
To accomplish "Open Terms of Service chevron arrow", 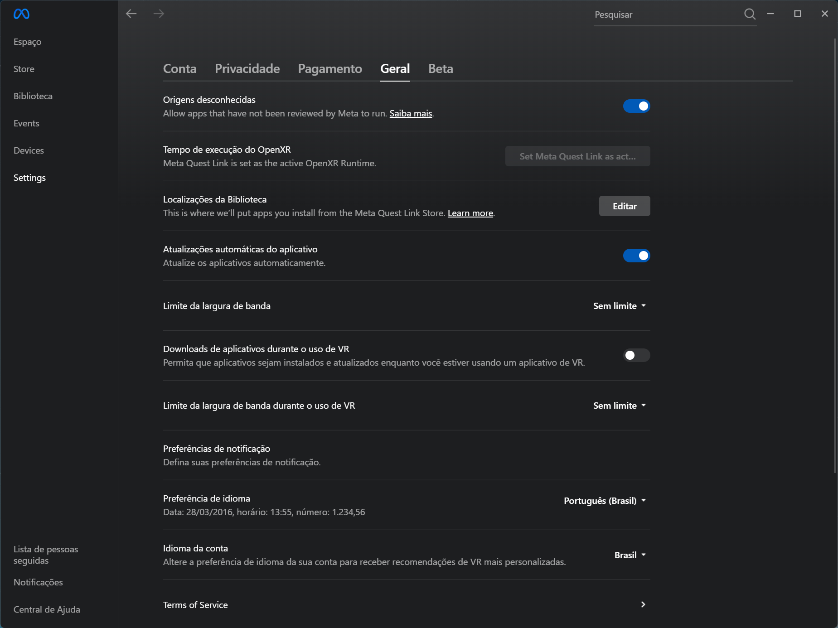I will [643, 604].
